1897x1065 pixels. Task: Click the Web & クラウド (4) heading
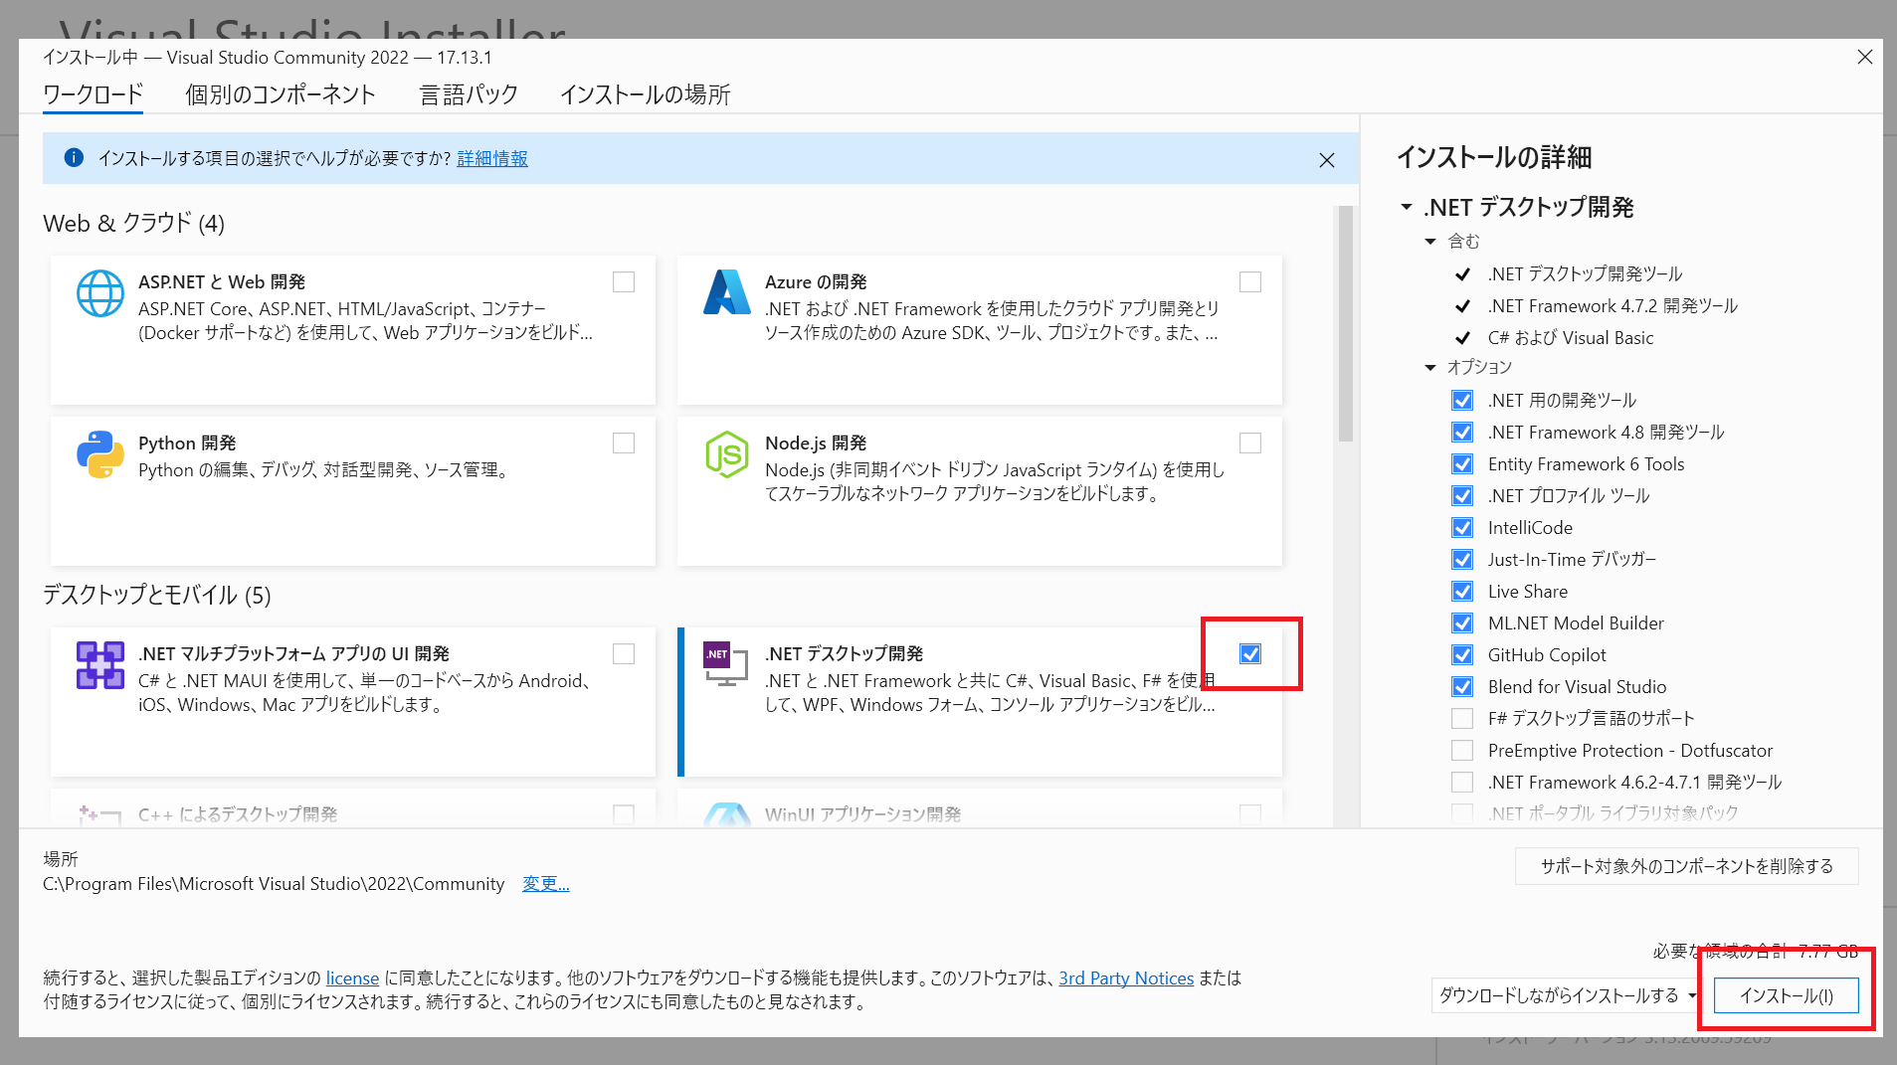coord(133,224)
